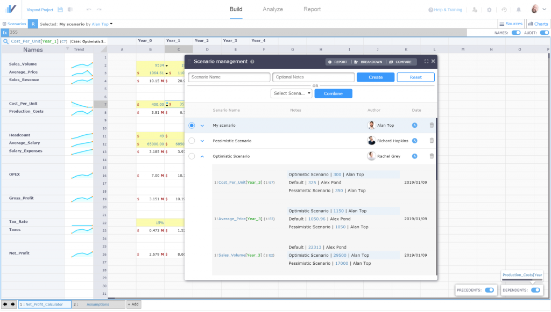Toggle the PRECEDENTS switch

489,291
